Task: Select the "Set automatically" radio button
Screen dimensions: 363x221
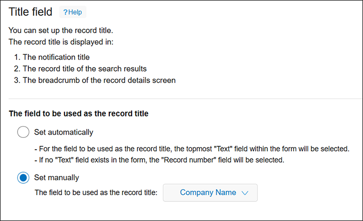Action: (23, 132)
